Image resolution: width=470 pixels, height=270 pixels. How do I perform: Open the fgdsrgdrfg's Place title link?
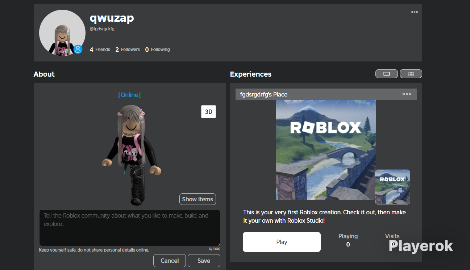click(264, 94)
